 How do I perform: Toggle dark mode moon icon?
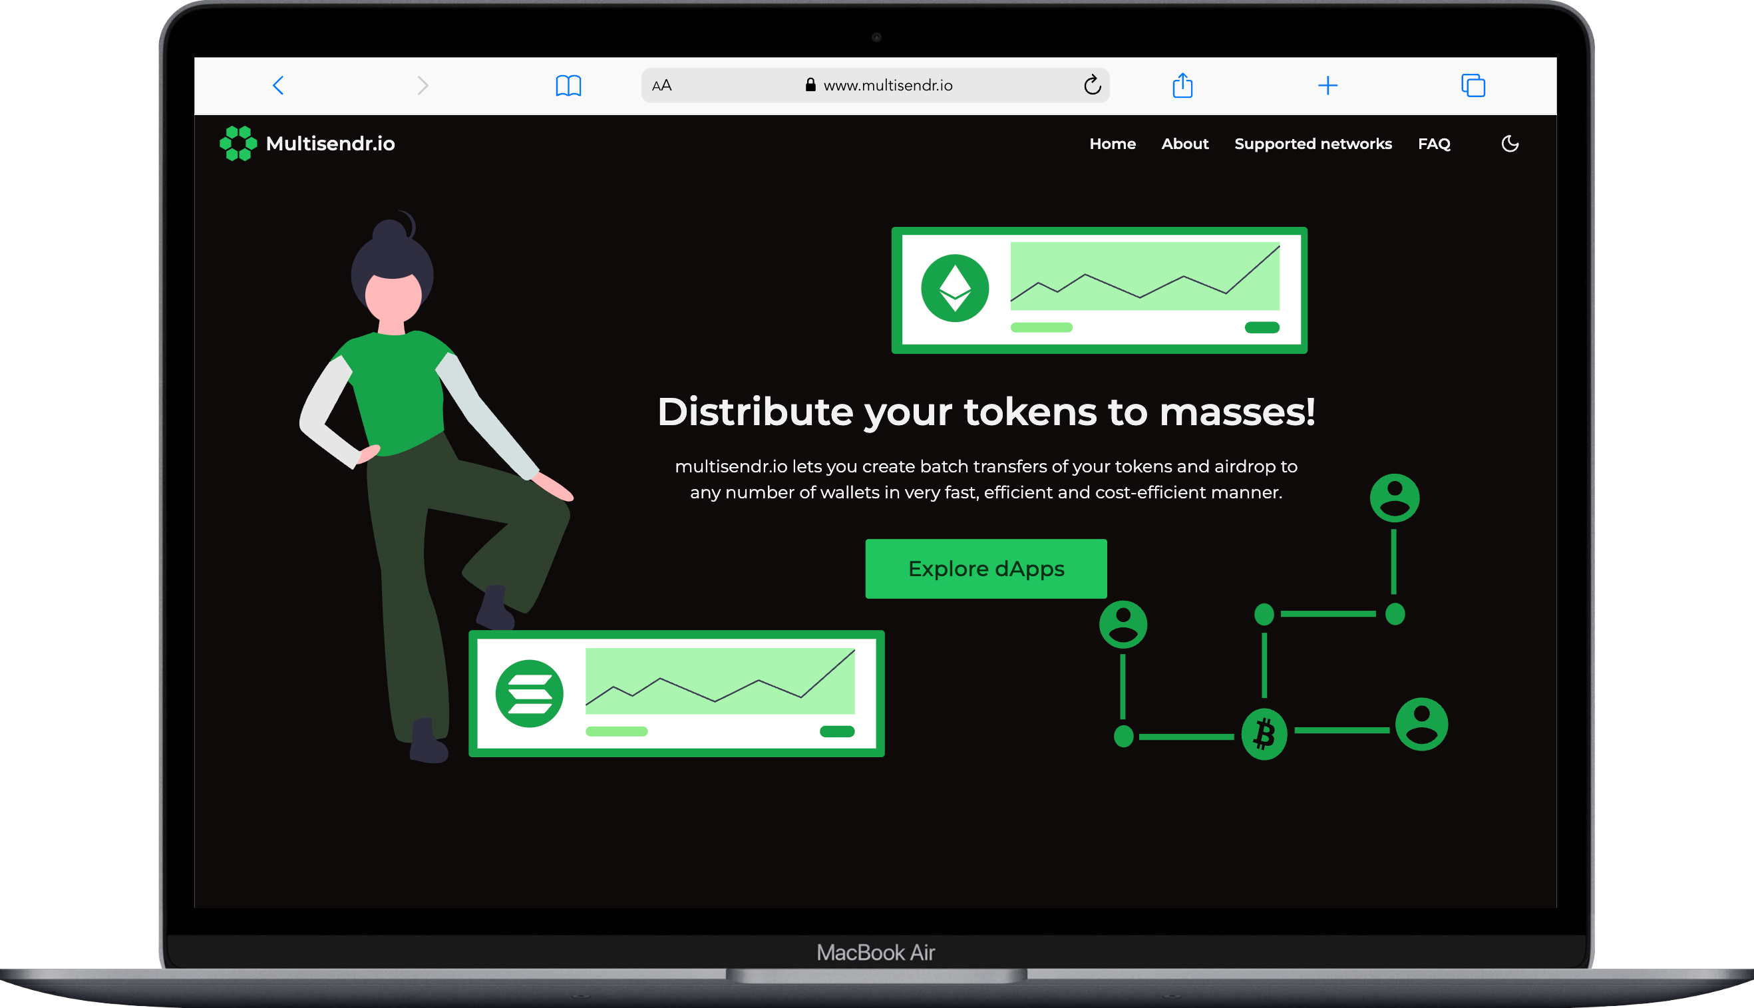point(1510,143)
